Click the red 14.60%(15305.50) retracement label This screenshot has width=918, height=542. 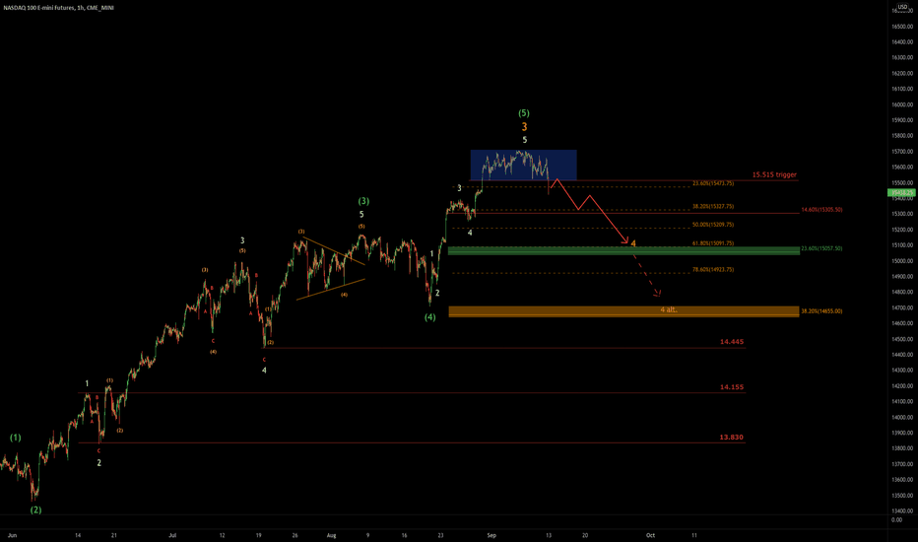pyautogui.click(x=822, y=210)
